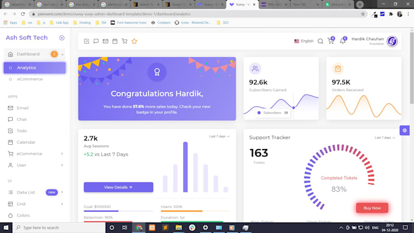Select the English language dropdown
This screenshot has width=414, height=233.
click(x=304, y=41)
